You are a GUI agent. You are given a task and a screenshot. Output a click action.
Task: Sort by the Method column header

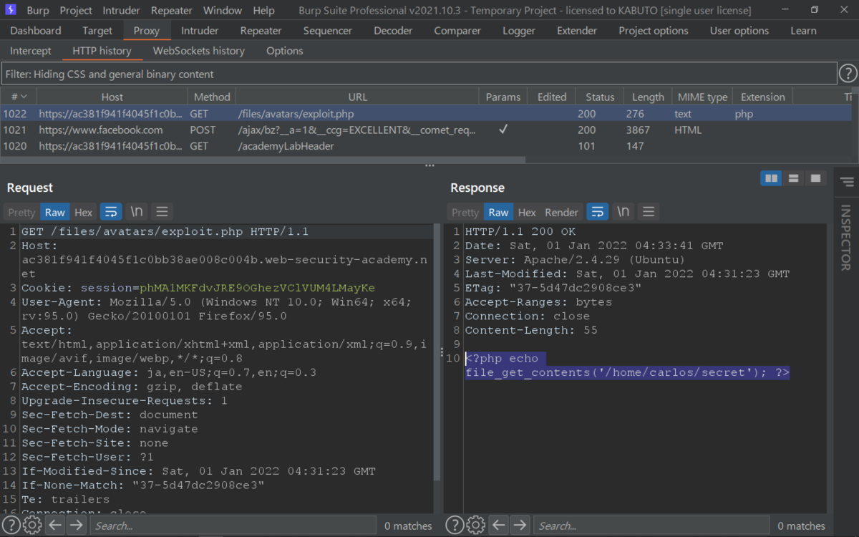click(x=212, y=97)
